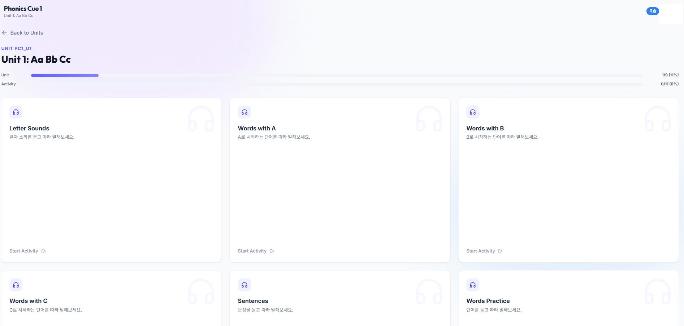Screen dimensions: 684x326
Task: Click the play triangle in Words with A card
Action: 272,251
